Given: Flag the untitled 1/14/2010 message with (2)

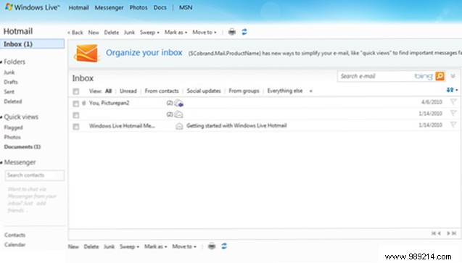Looking at the screenshot, I should pyautogui.click(x=453, y=113).
